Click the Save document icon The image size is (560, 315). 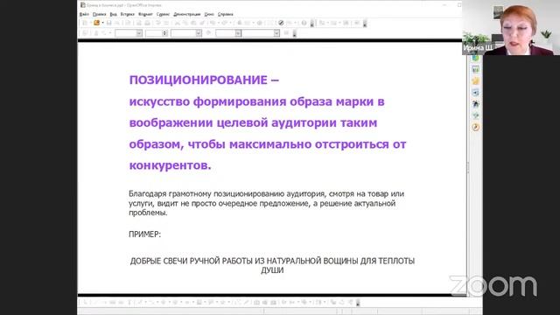[x=108, y=23]
